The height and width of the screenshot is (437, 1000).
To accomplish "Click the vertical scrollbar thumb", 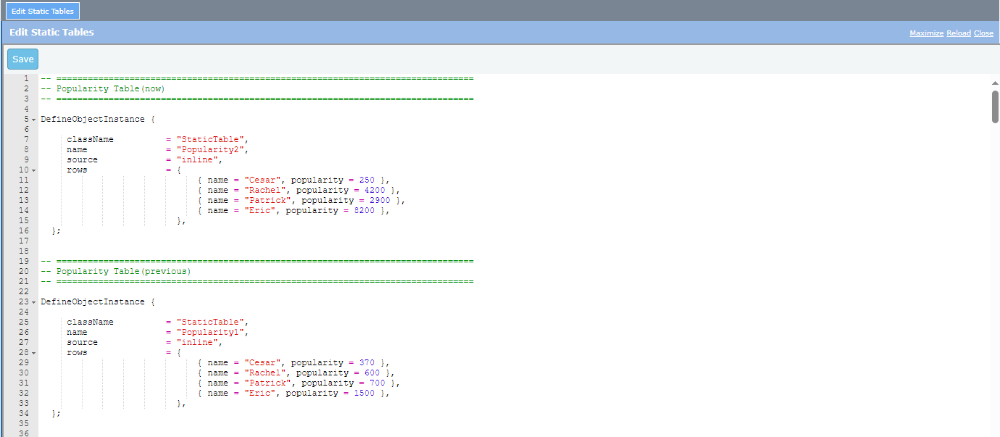I will 995,107.
